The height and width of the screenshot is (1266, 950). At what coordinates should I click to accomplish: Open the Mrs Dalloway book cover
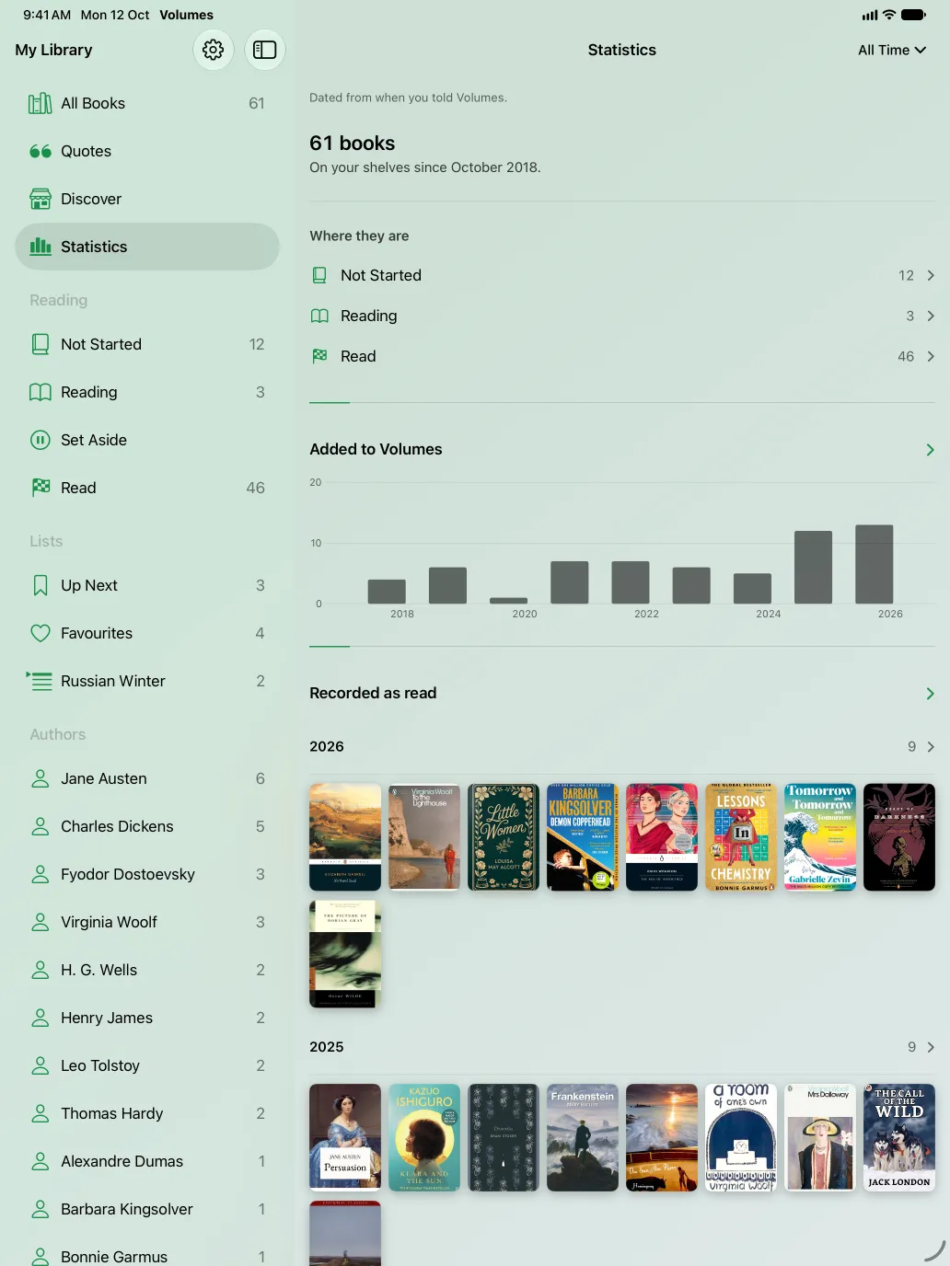[820, 1138]
